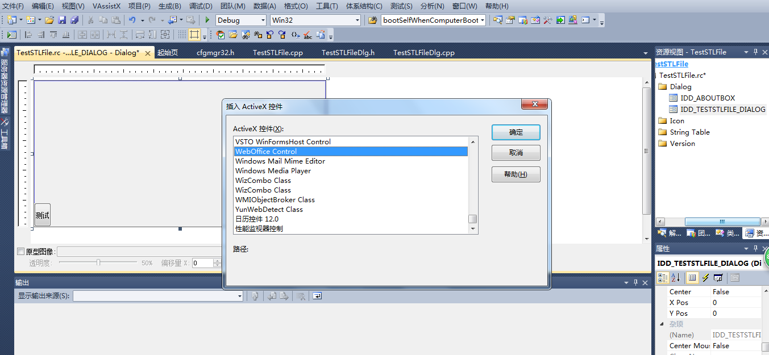This screenshot has height=355, width=769.
Task: Click the Save All icon
Action: [x=74, y=20]
